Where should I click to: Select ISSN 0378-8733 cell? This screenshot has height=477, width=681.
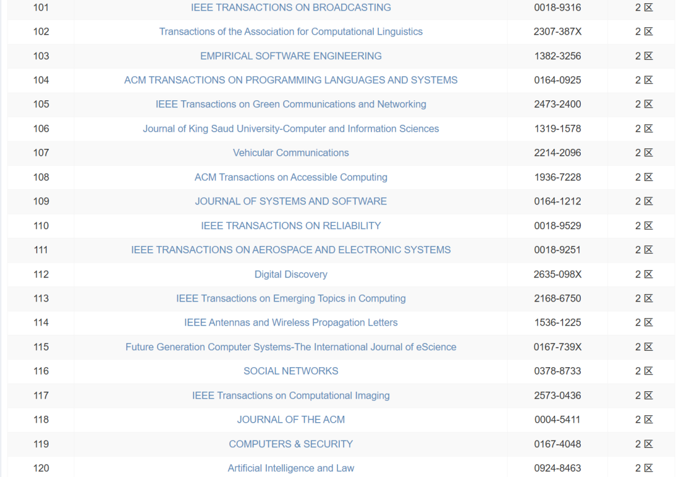point(557,371)
